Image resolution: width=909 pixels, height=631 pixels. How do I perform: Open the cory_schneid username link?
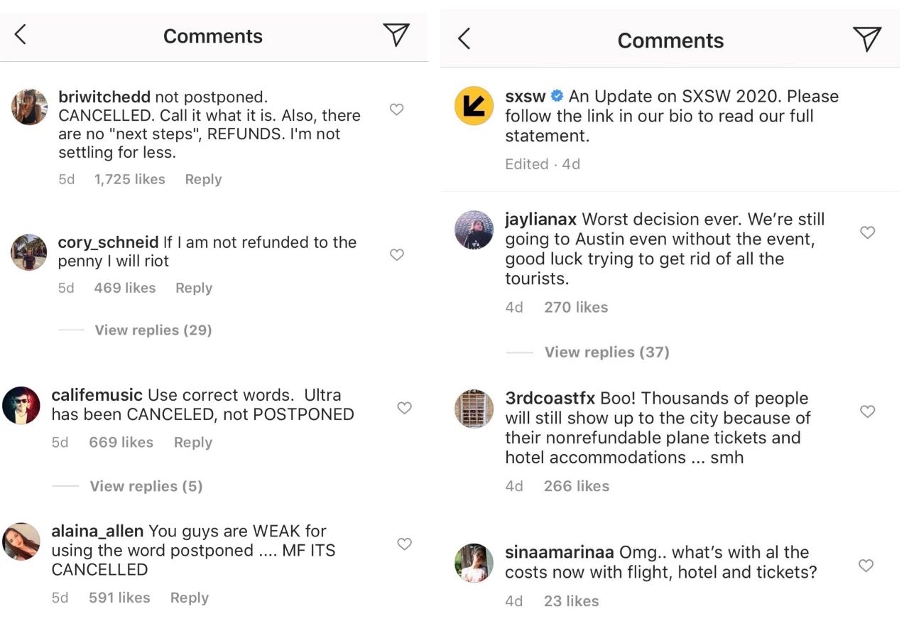tap(108, 242)
